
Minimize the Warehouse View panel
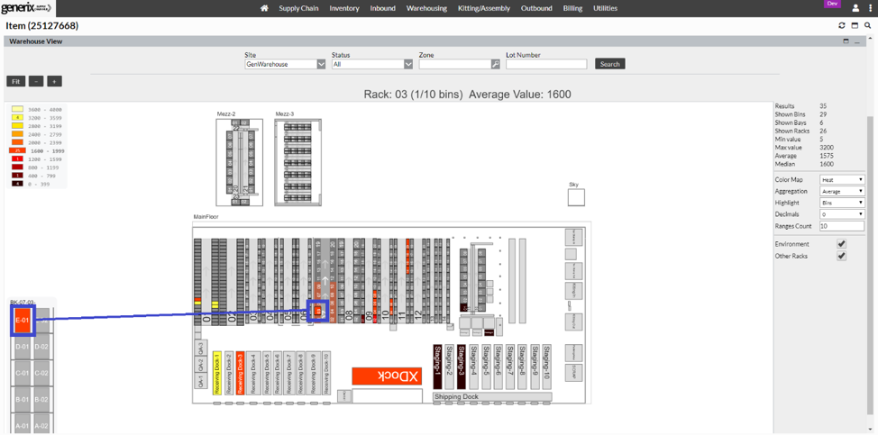[x=856, y=41]
